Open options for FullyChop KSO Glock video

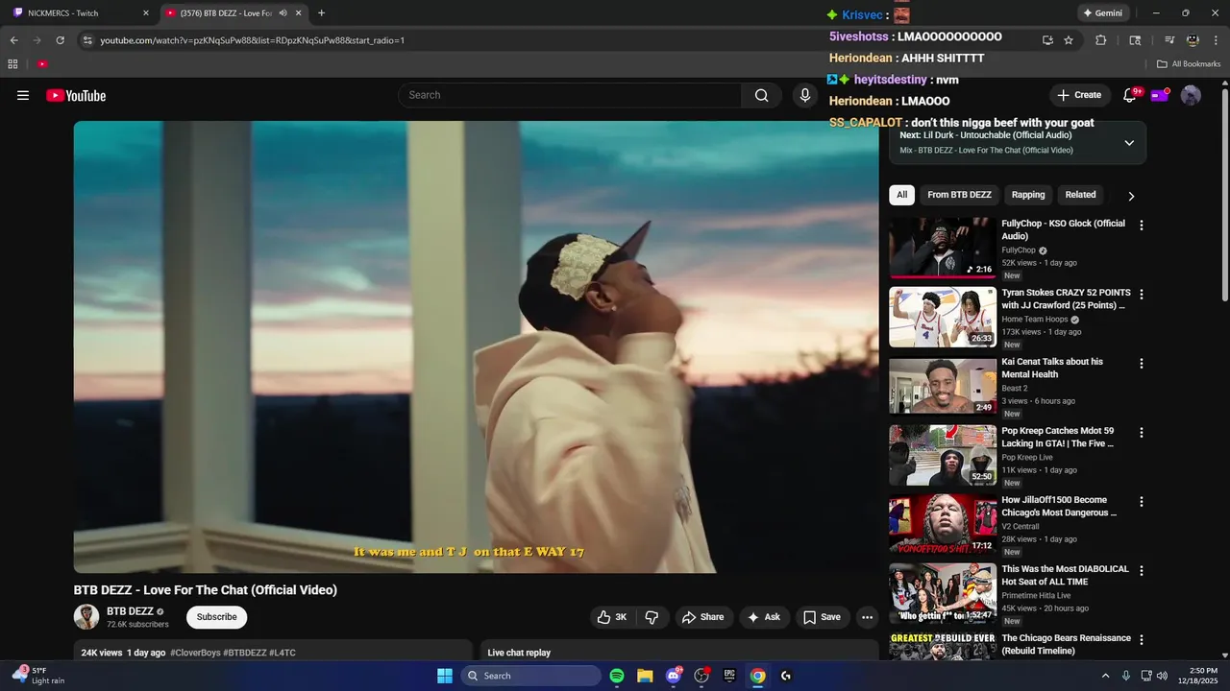click(1142, 226)
